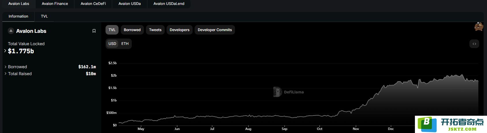The width and height of the screenshot is (487, 133).
Task: Expand the Total Value Locked breakdown
Action: point(5,51)
